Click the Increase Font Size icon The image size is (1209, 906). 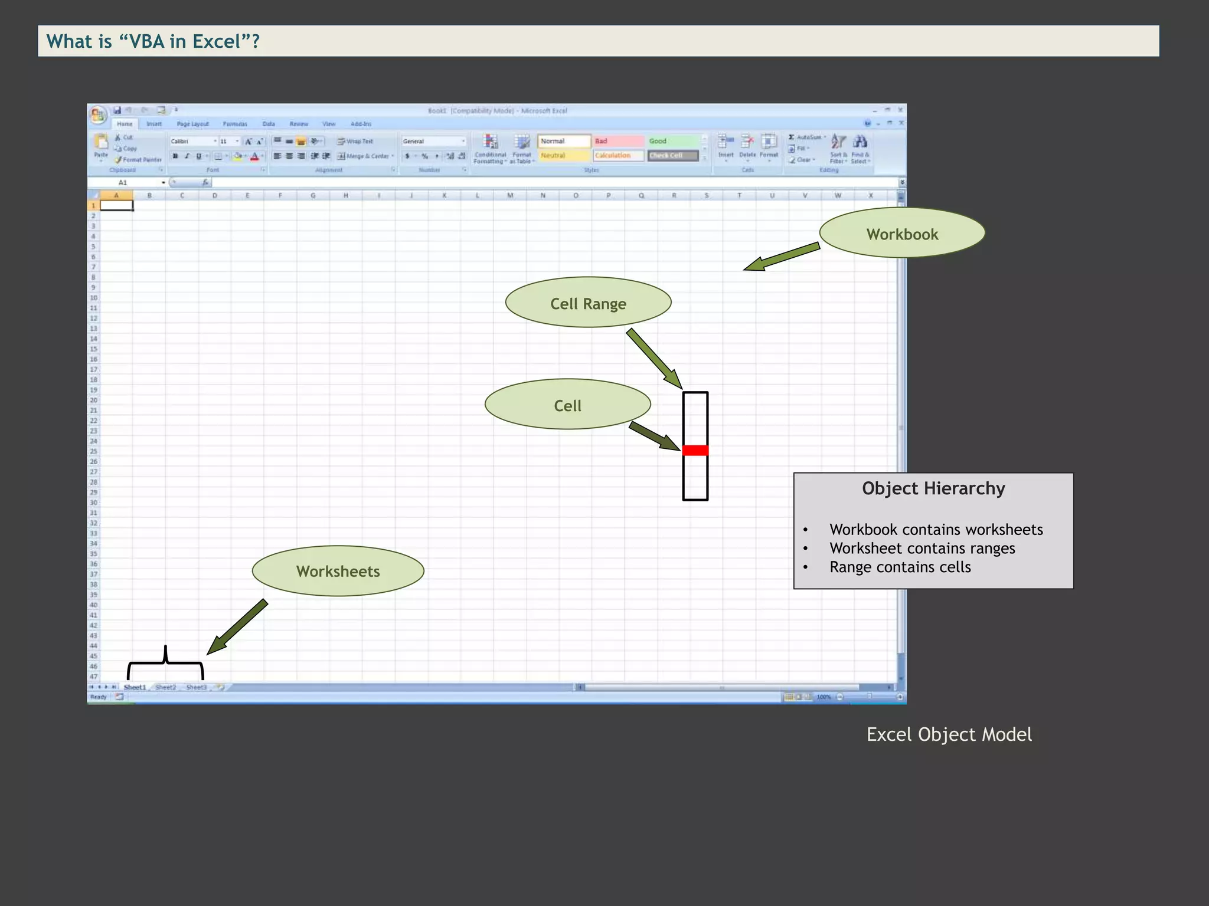point(249,142)
